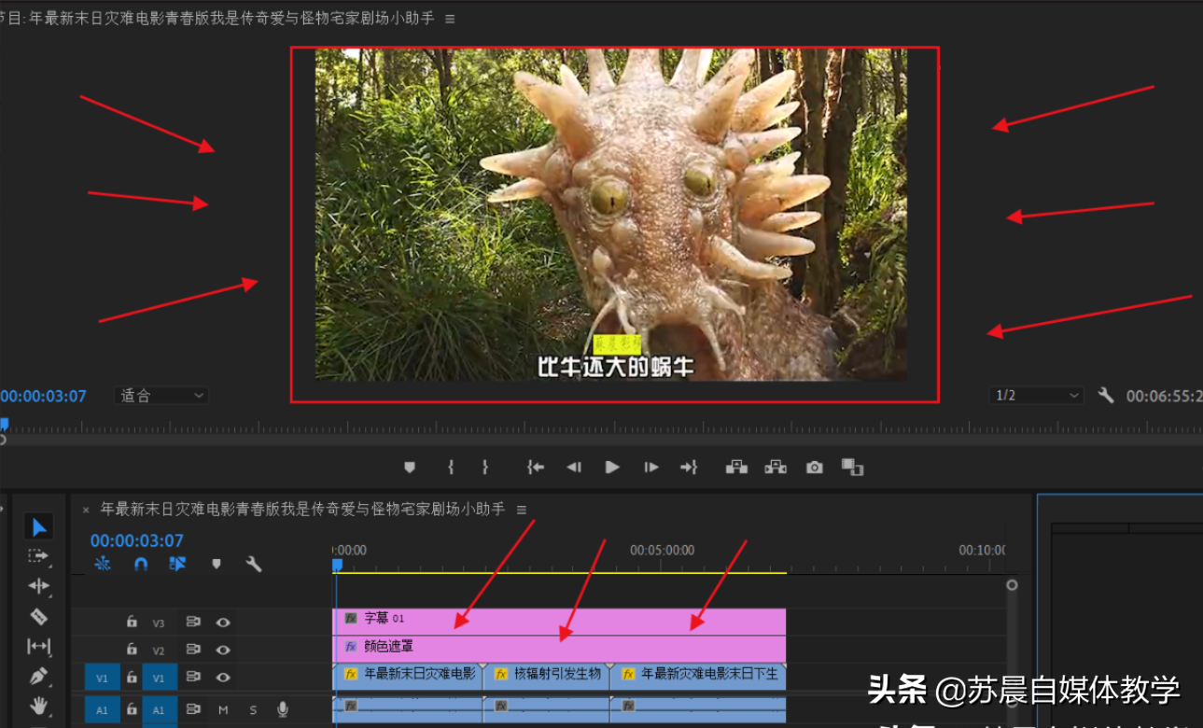Select the Hand tool
This screenshot has height=728, width=1203.
point(38,705)
